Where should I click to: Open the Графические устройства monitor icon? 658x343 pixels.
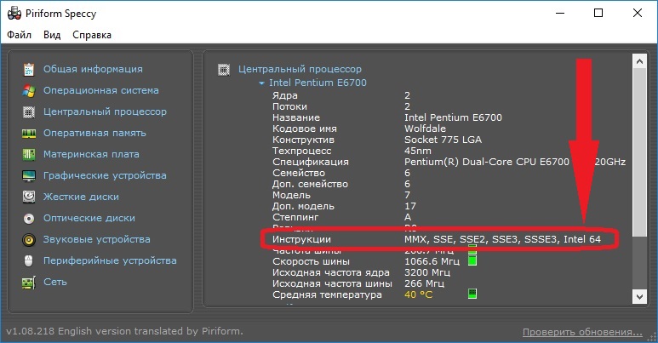tap(29, 176)
